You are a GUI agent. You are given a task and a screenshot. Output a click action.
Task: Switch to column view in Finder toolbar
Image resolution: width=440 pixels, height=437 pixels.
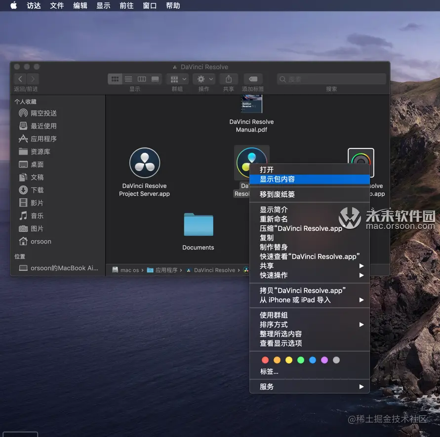click(141, 79)
